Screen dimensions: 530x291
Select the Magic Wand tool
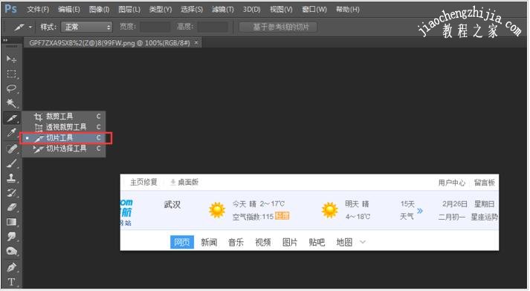[x=11, y=103]
